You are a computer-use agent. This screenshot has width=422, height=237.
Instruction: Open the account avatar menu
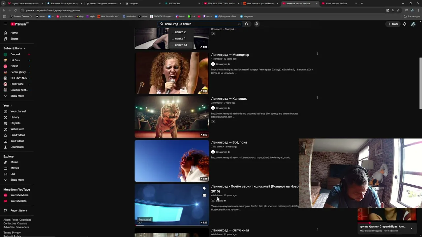[x=413, y=24]
